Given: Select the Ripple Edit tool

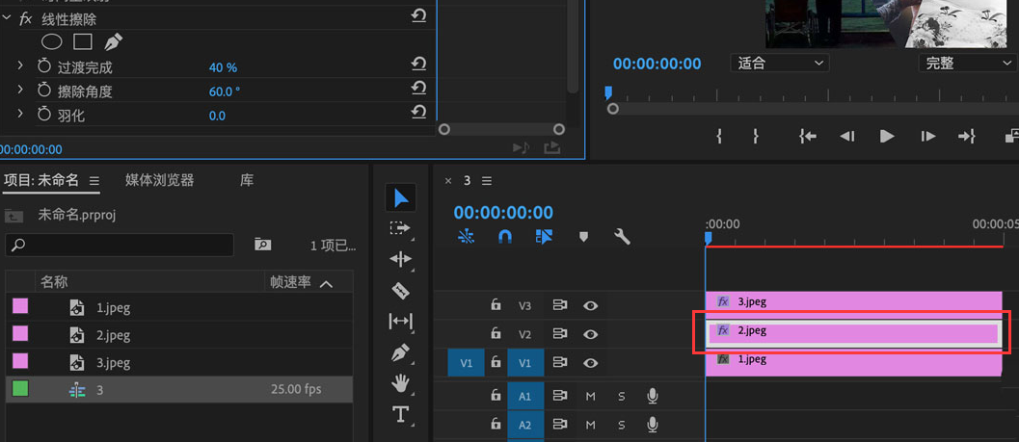Looking at the screenshot, I should coord(401,259).
